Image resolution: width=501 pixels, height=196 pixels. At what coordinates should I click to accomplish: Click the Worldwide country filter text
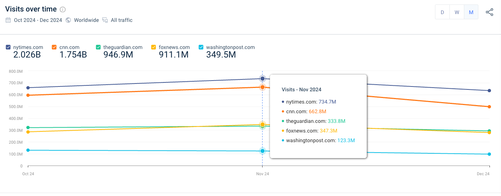point(86,20)
